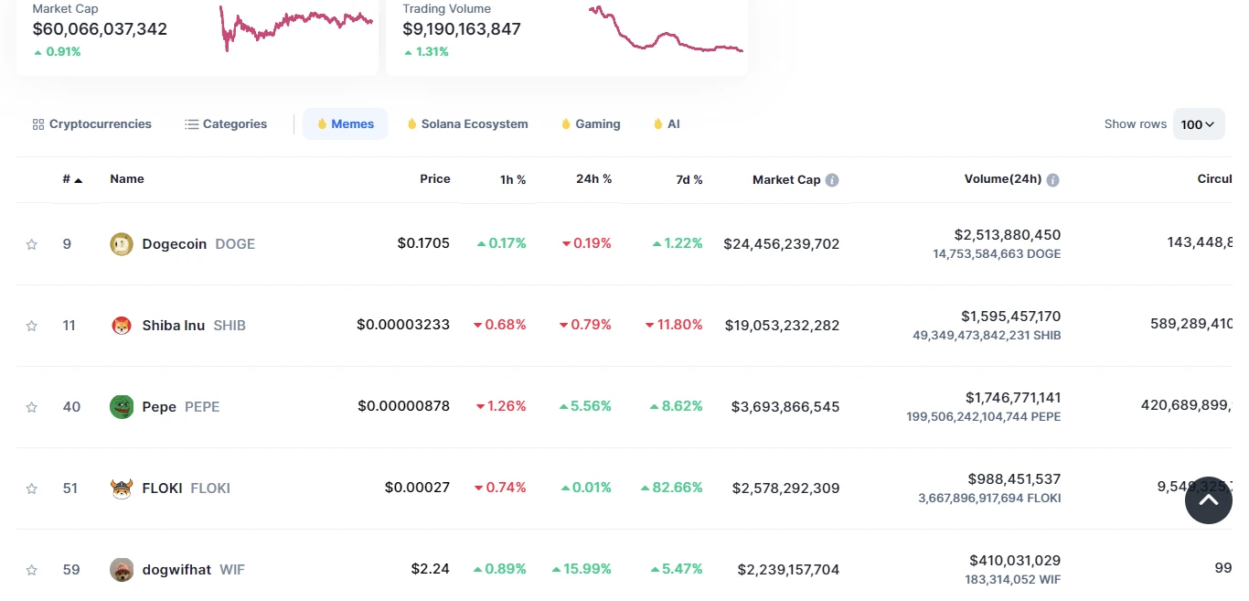Click Pepe 24h change 5.56%
The image size is (1249, 601).
point(585,407)
